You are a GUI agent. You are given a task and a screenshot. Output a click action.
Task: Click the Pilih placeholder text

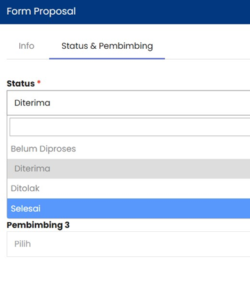point(22,244)
